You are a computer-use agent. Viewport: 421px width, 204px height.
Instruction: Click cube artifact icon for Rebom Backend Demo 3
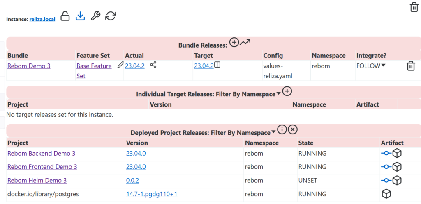coord(397,154)
